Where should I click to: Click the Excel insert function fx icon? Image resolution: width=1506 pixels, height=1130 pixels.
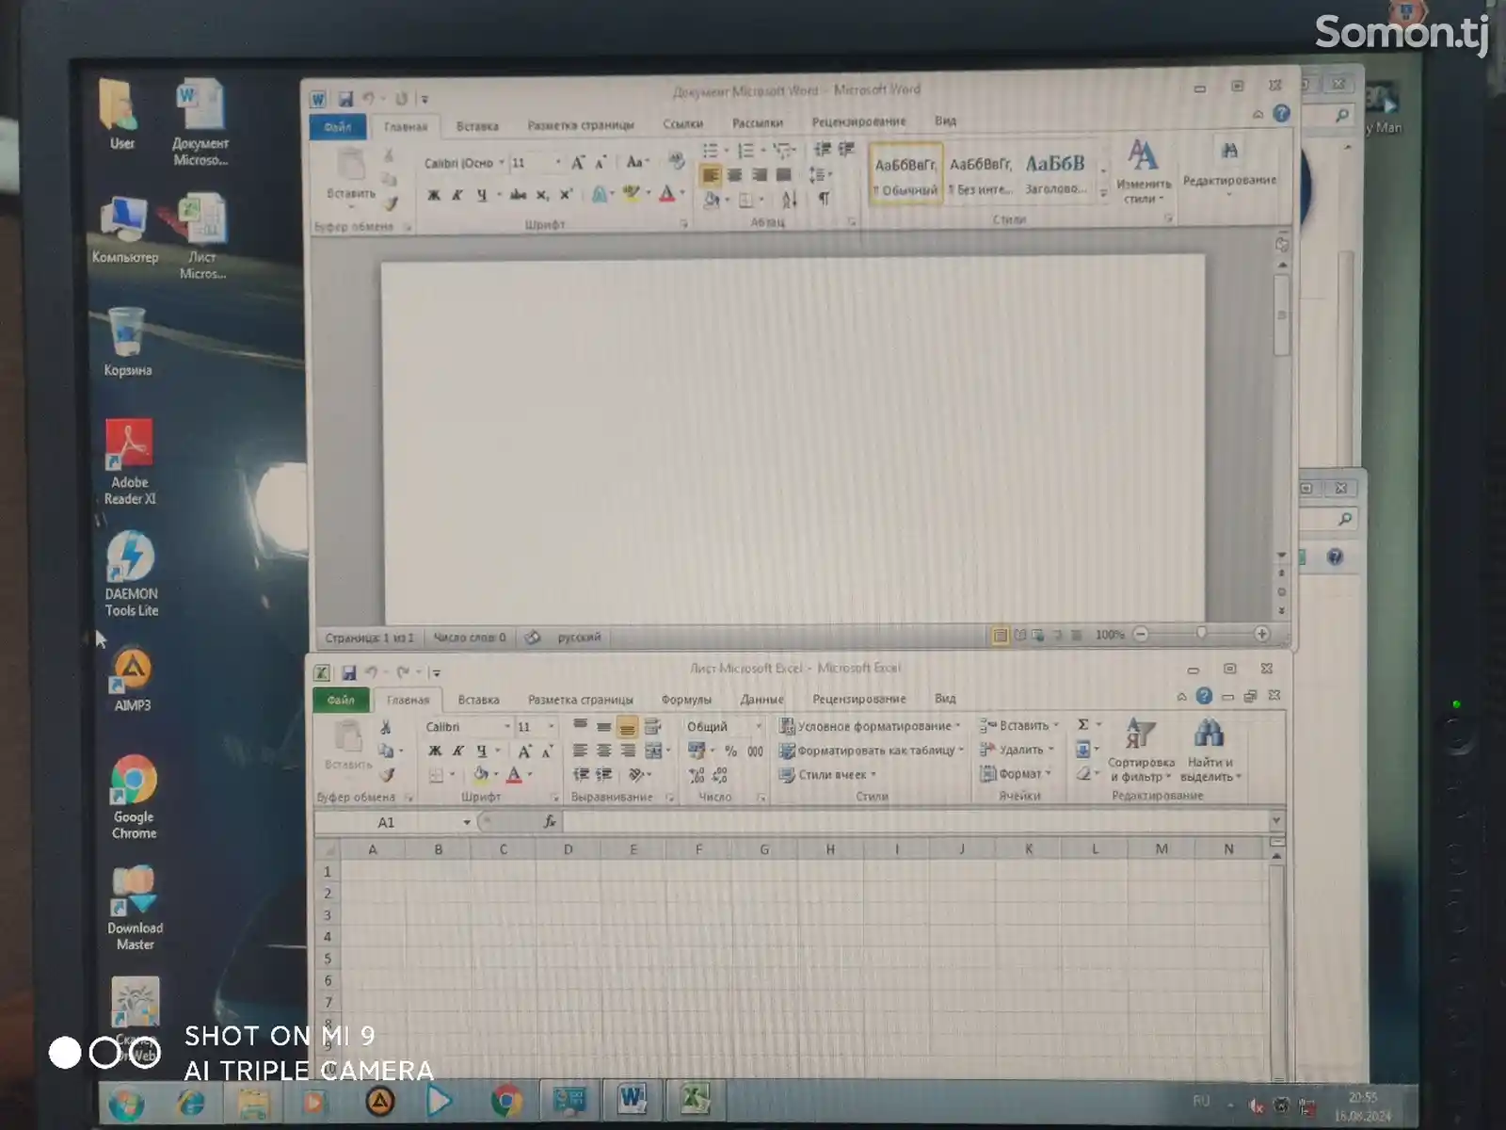click(x=550, y=822)
